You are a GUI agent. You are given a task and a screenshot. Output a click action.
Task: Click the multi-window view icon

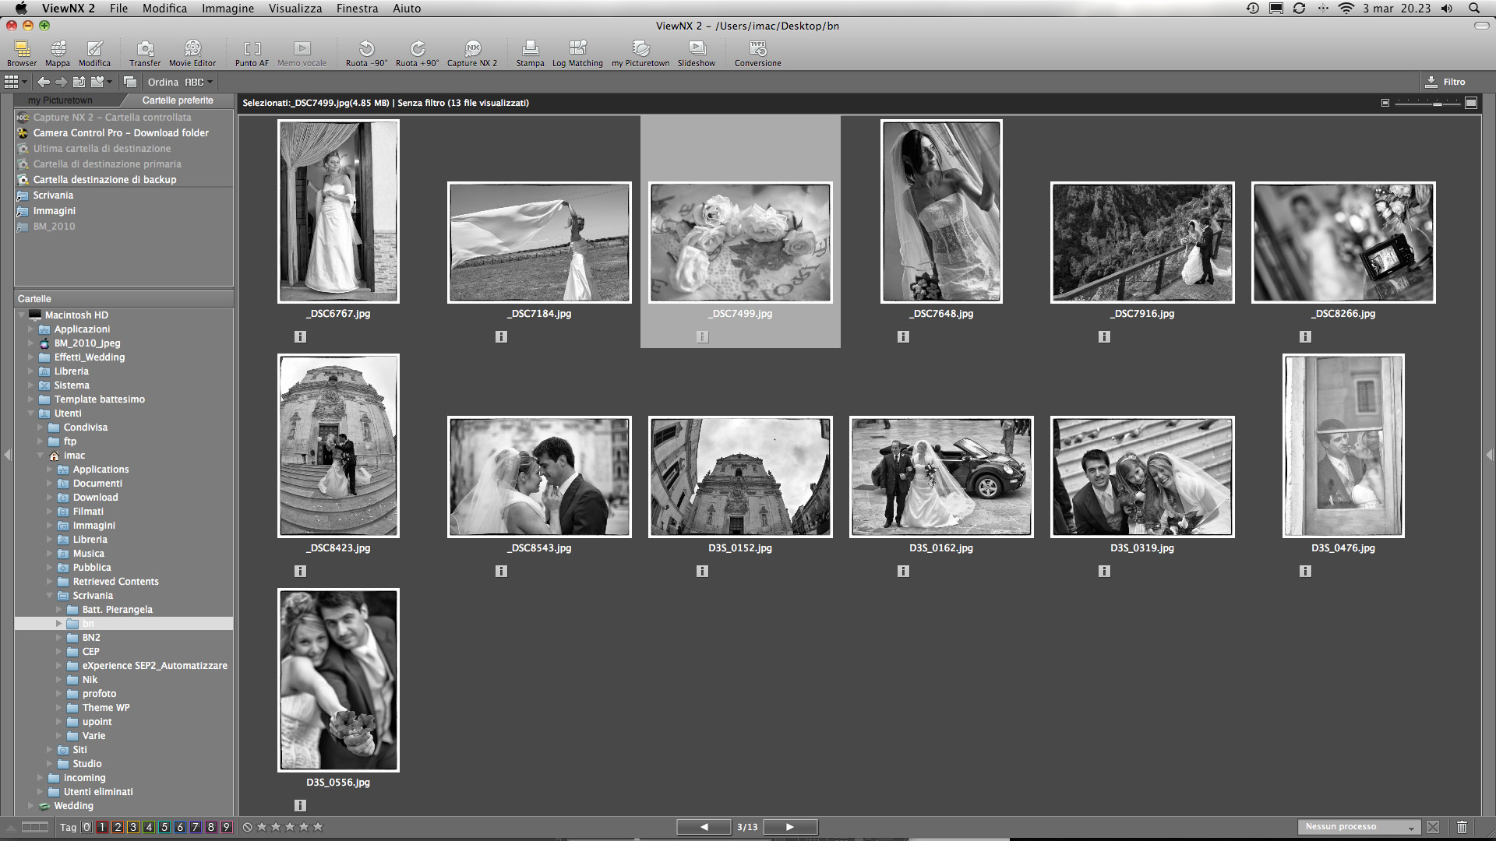tap(130, 82)
